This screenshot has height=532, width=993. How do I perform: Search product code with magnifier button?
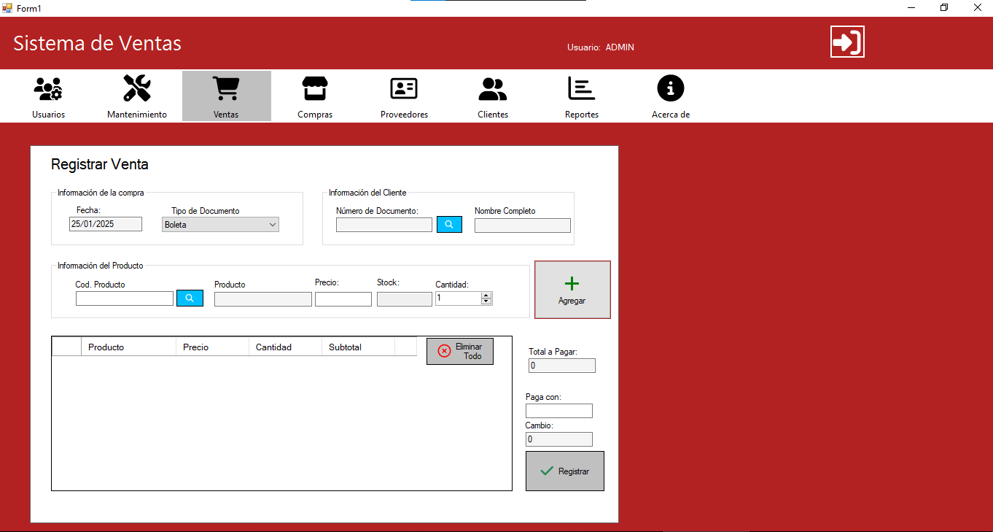(x=190, y=298)
